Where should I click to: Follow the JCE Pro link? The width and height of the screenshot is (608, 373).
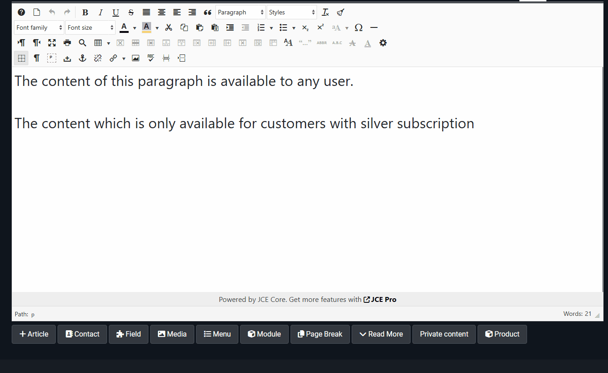pyautogui.click(x=380, y=299)
